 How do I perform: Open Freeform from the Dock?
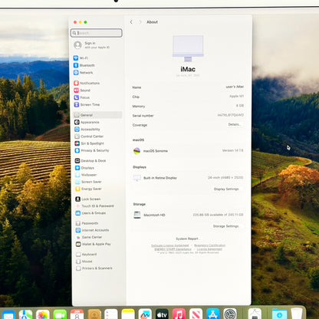145,314
